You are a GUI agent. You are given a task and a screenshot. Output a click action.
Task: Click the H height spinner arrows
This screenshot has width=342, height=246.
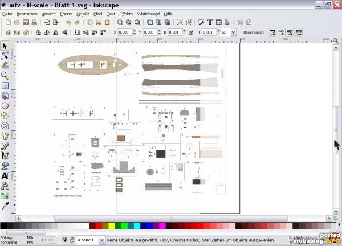pos(218,32)
